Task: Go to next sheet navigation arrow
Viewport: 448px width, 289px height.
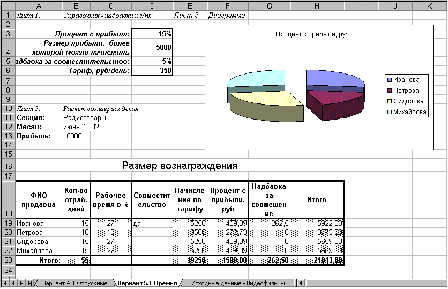Action: tap(21, 283)
